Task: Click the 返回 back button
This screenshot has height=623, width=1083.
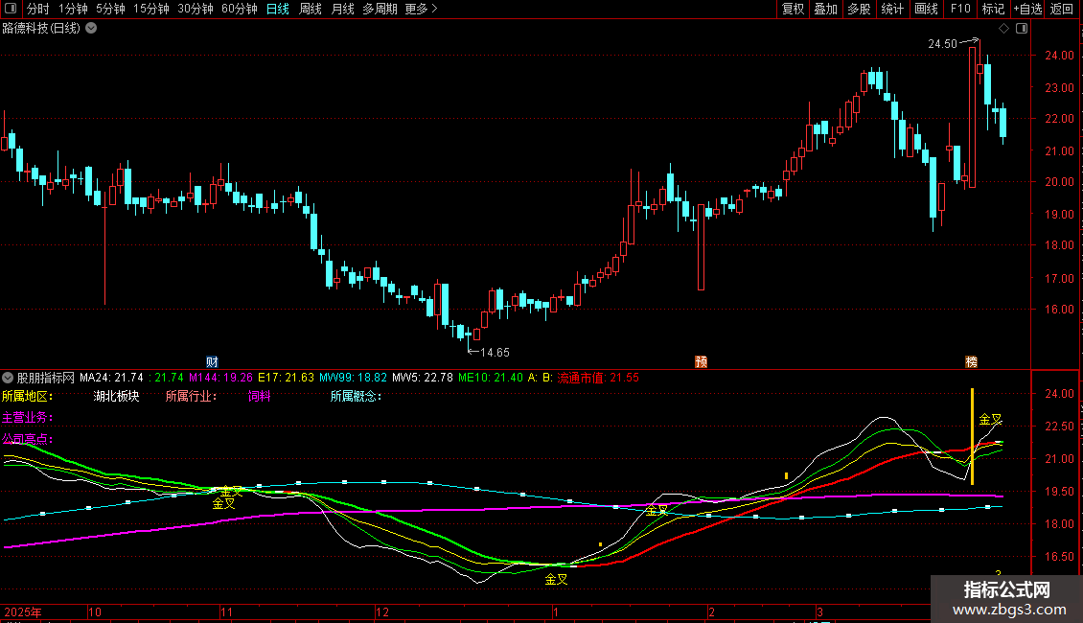Action: tap(1062, 10)
